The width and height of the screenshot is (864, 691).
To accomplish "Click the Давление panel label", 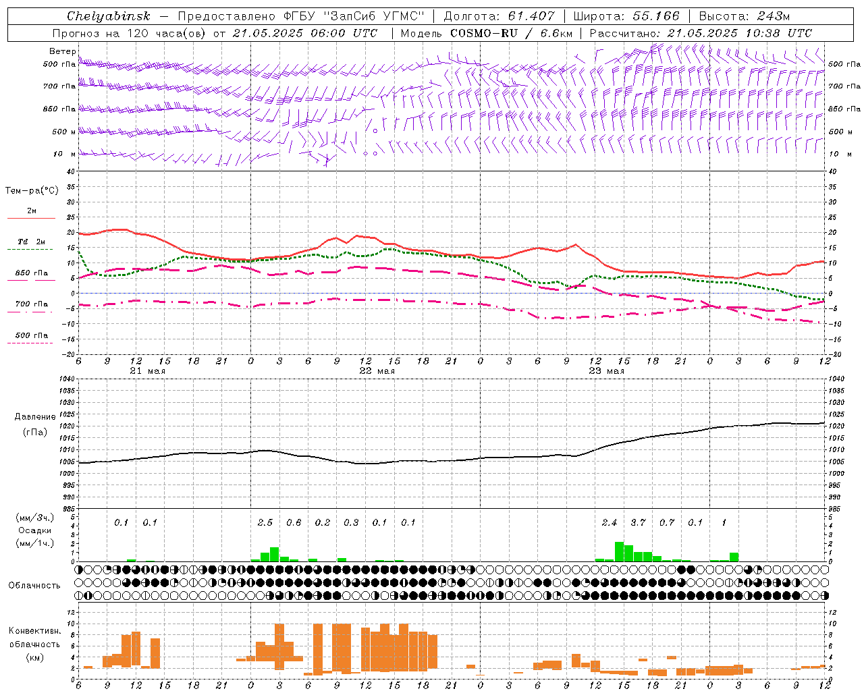I will click(35, 417).
